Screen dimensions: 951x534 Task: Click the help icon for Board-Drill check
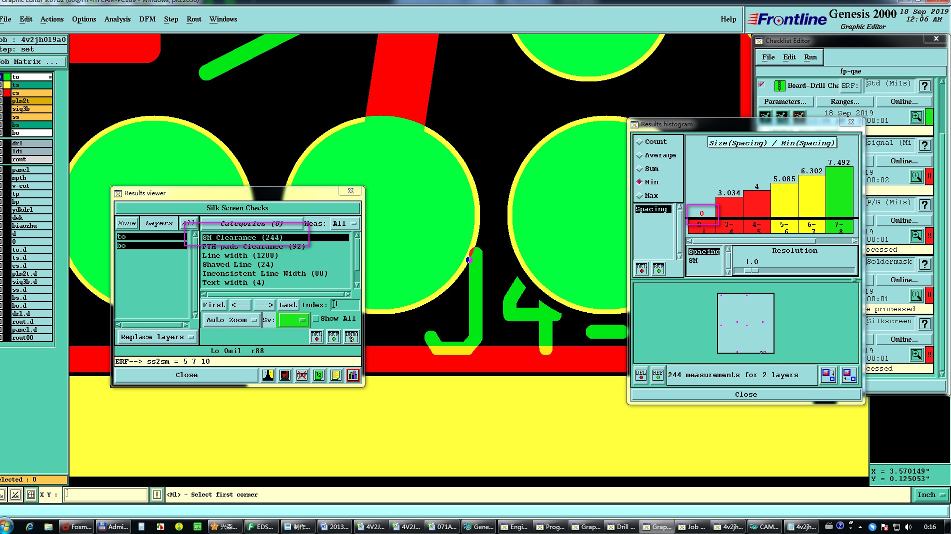click(925, 85)
